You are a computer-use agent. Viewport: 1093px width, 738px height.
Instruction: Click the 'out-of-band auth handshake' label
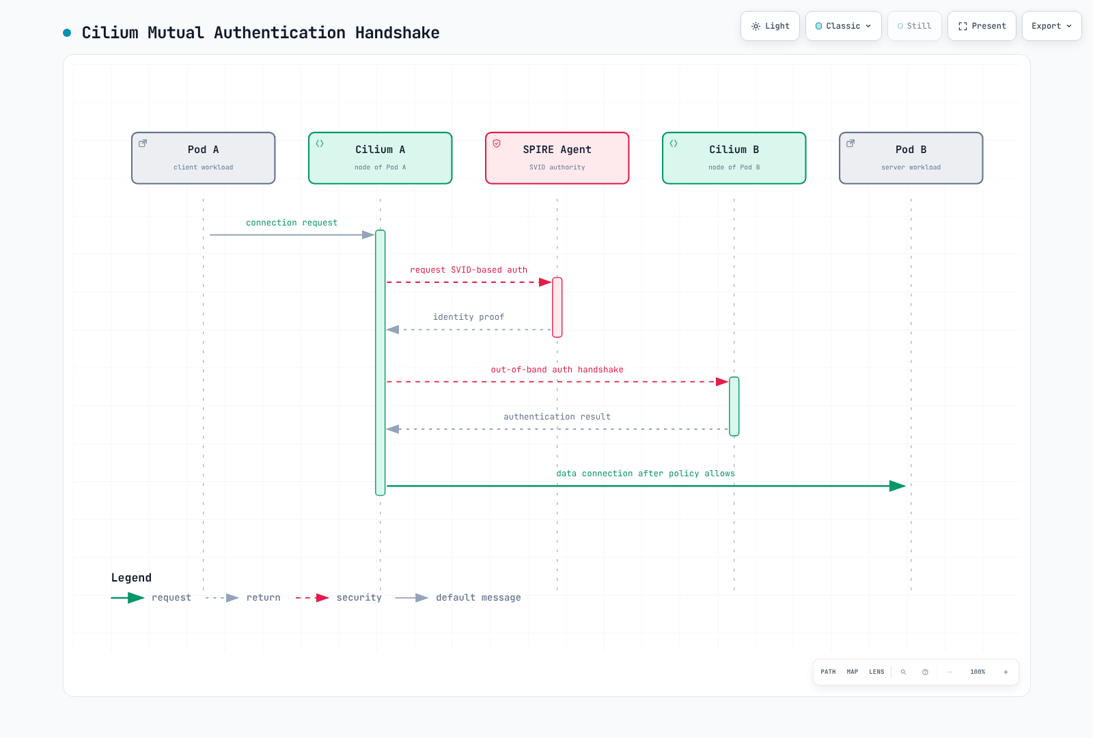point(557,370)
